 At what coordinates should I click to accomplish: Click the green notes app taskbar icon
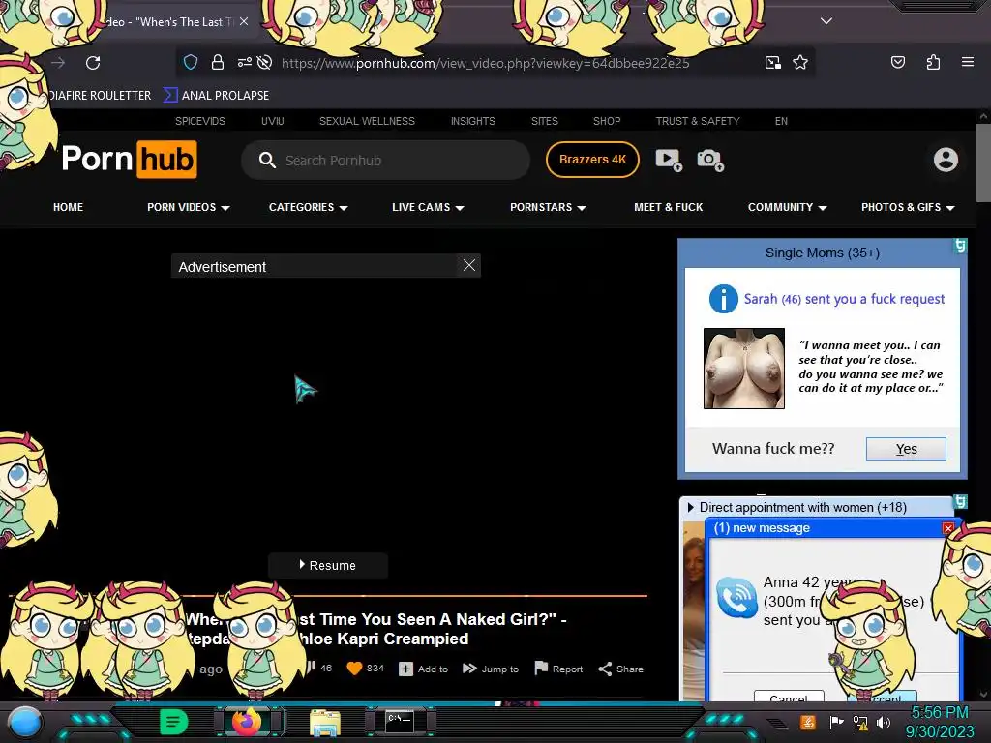tap(173, 722)
